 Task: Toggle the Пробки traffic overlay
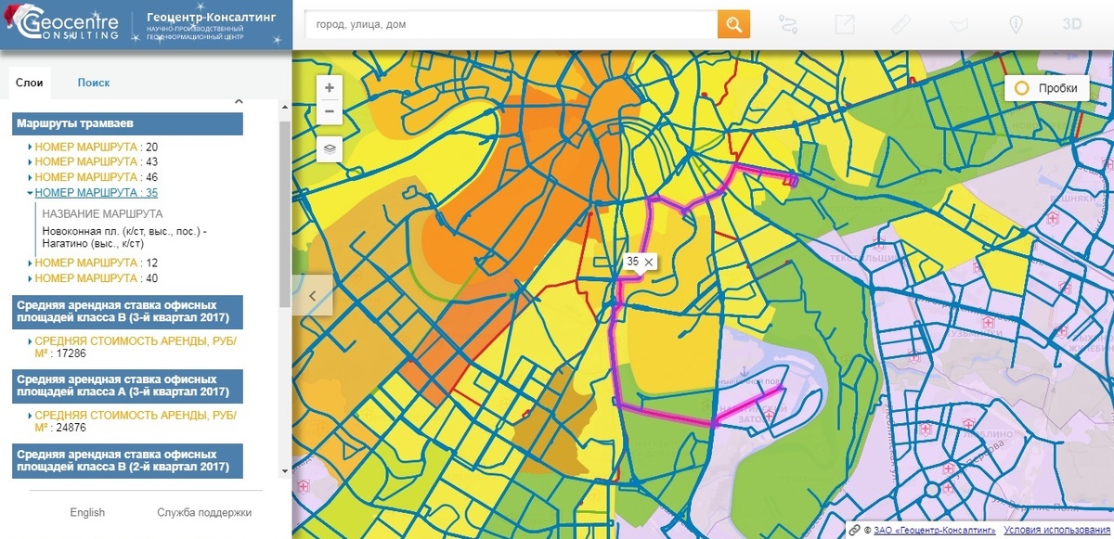coord(1049,88)
